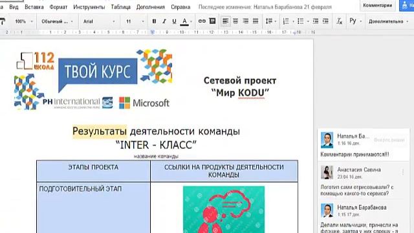Add a comment with the toolbar comment icon
The width and height of the screenshot is (414, 233).
(212, 21)
